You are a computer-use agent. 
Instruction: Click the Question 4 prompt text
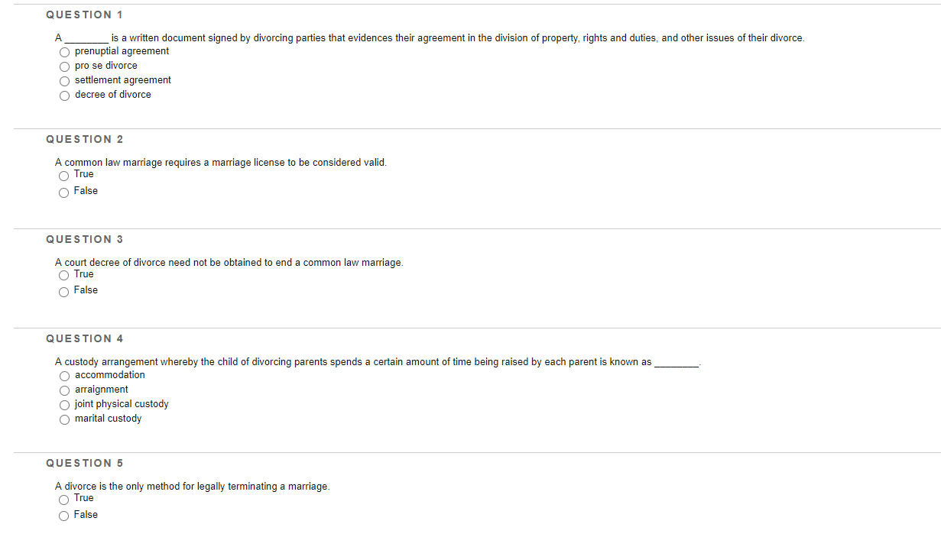[376, 361]
